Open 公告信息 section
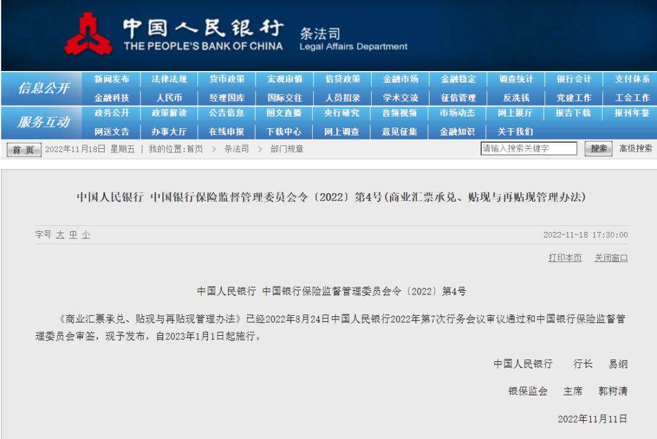The width and height of the screenshot is (657, 439). click(226, 113)
